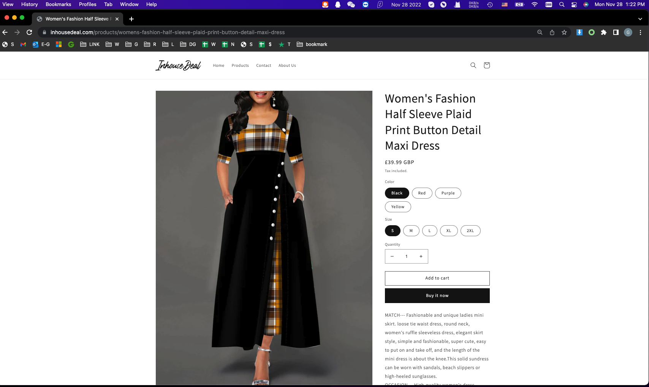This screenshot has height=387, width=649.
Task: Open the Contact navigation link
Action: [x=264, y=65]
